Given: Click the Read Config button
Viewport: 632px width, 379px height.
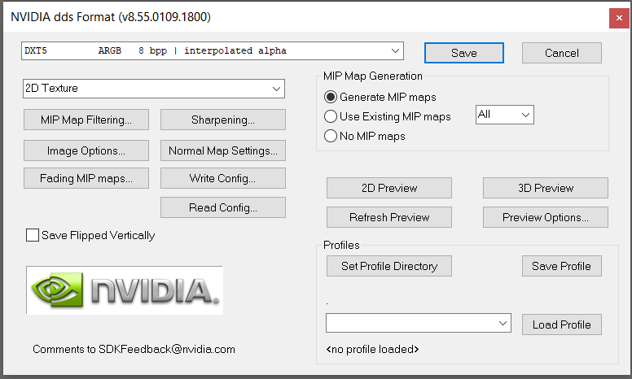Looking at the screenshot, I should 223,207.
